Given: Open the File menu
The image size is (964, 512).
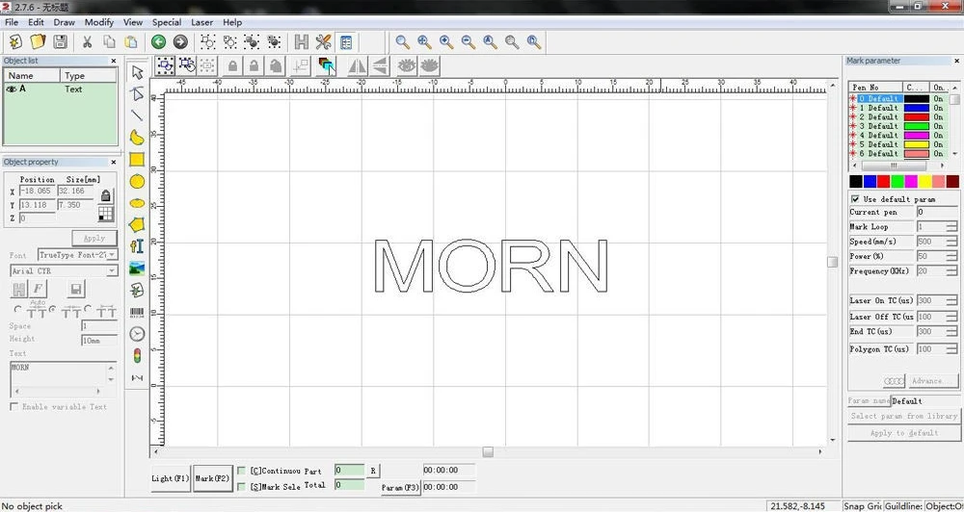Looking at the screenshot, I should (x=11, y=22).
